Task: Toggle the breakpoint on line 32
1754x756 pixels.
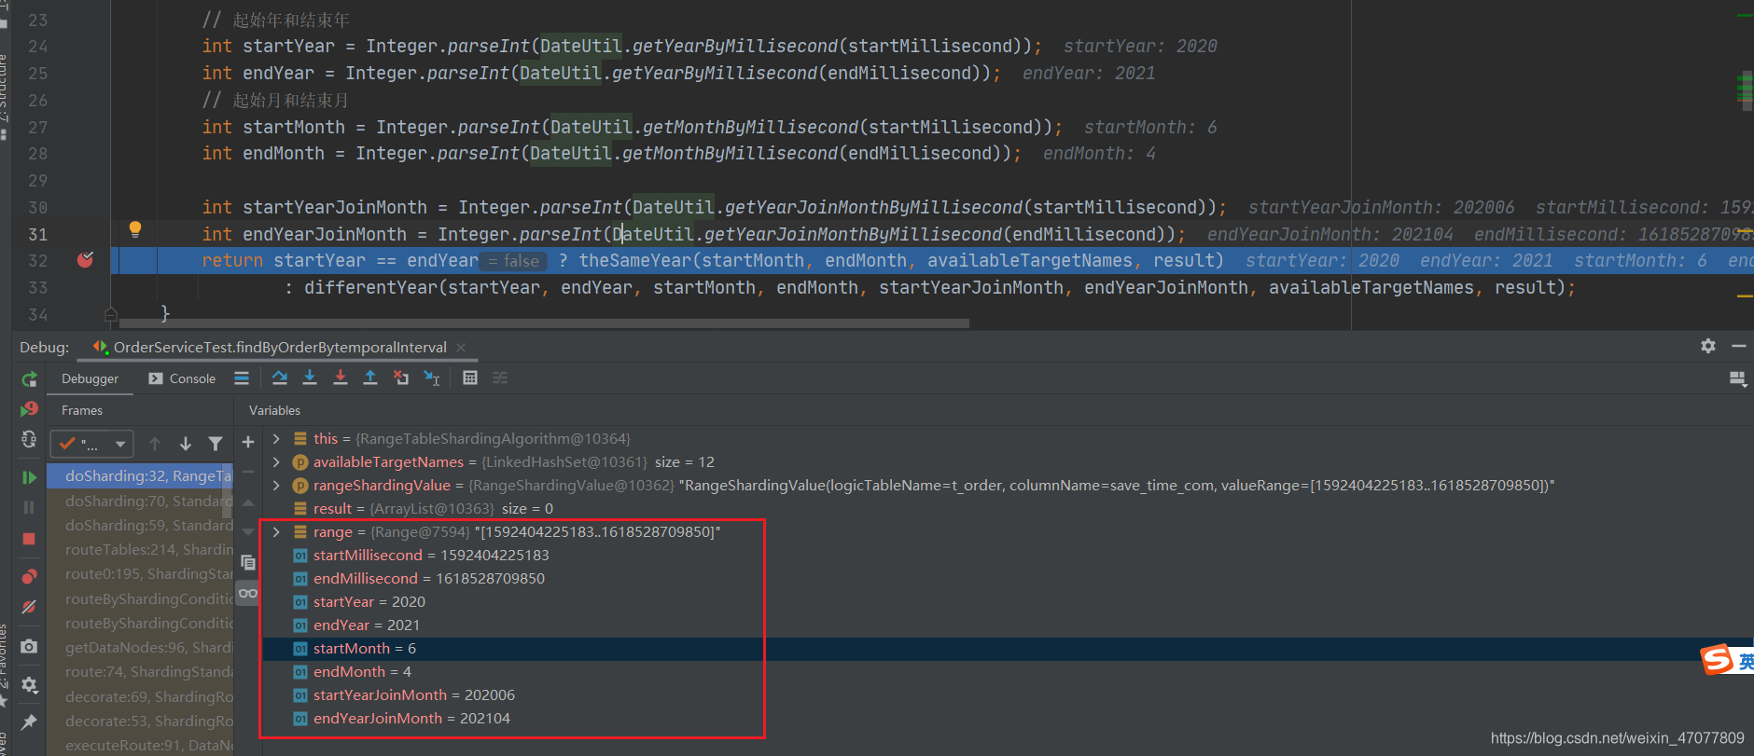Action: tap(85, 260)
